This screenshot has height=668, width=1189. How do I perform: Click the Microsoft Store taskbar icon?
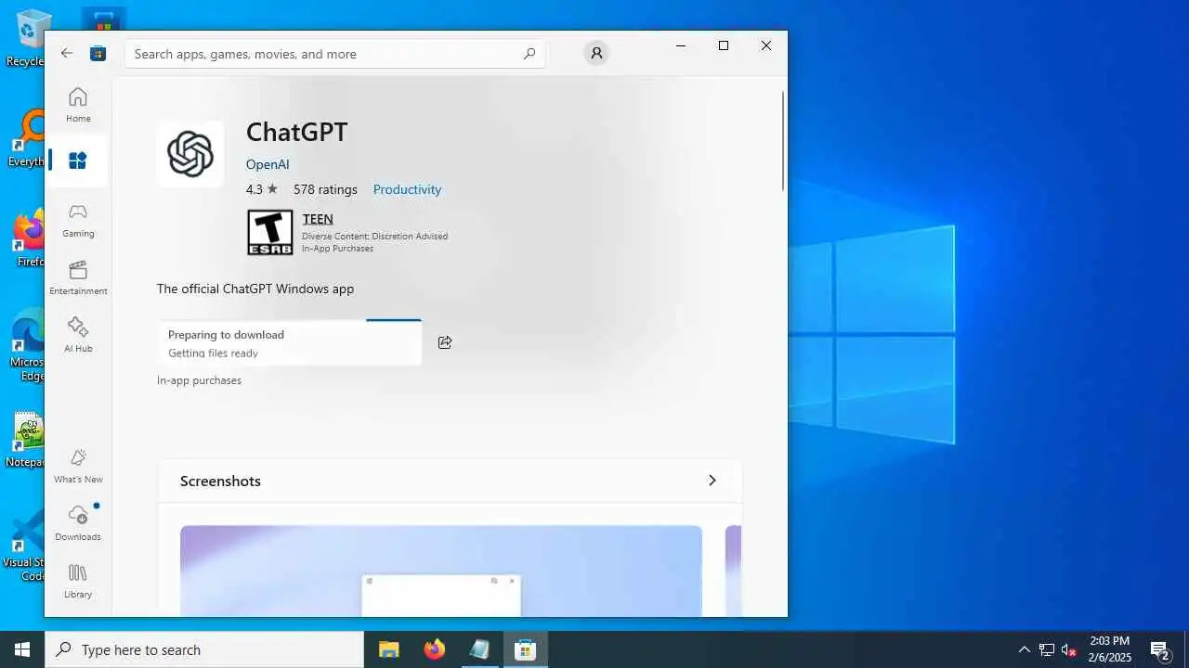(x=525, y=649)
